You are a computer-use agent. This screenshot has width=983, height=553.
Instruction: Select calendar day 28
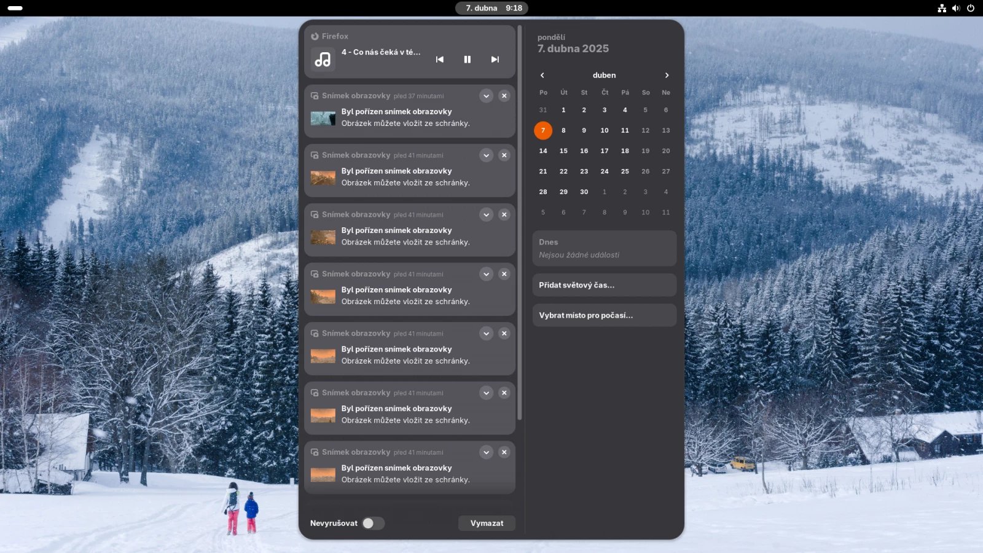(543, 192)
